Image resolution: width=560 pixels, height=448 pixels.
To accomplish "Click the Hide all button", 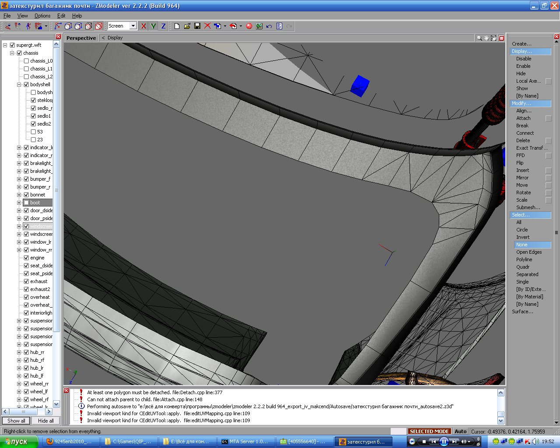I will pos(45,421).
